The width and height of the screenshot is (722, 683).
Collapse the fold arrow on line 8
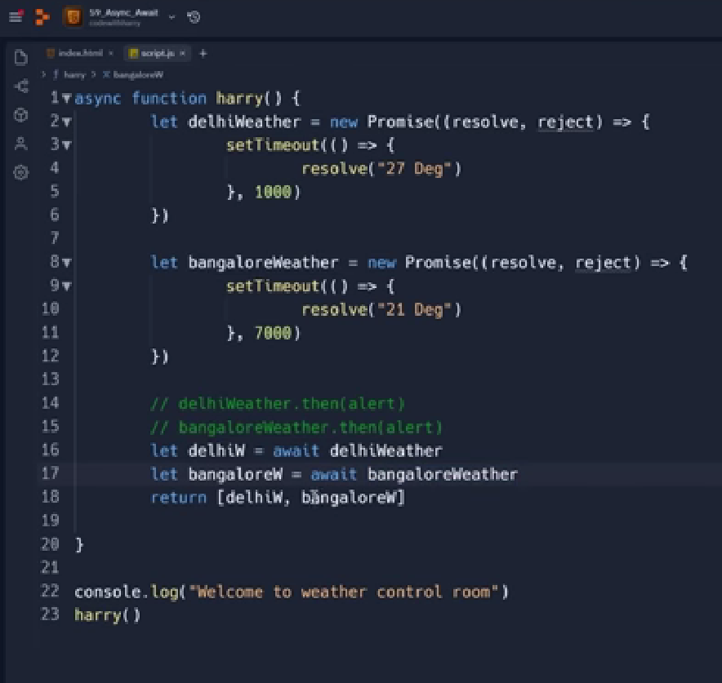pos(67,263)
